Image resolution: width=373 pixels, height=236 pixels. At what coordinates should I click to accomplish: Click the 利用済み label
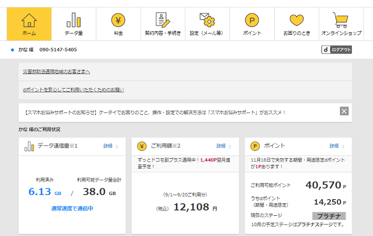(x=45, y=180)
